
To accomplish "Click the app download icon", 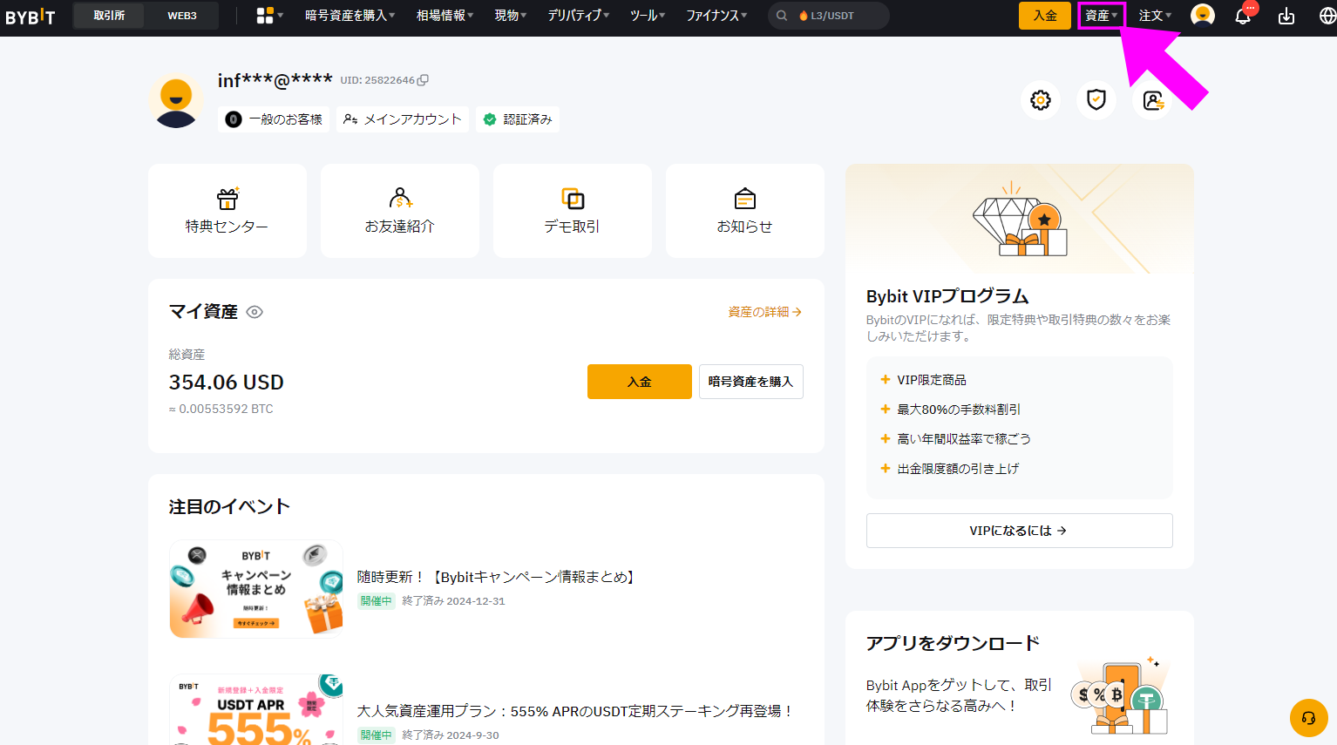I will tap(1286, 16).
